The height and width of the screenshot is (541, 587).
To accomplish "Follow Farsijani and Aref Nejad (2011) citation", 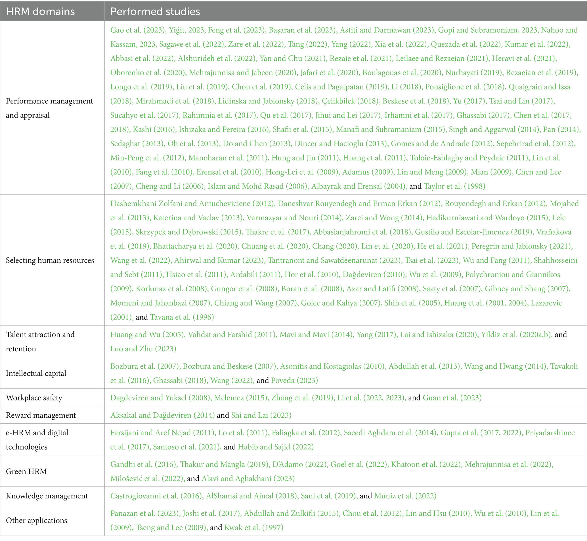I will point(163,433).
